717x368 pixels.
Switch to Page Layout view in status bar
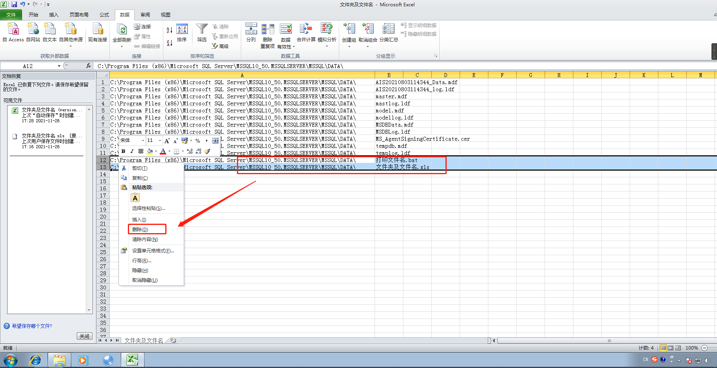click(671, 348)
